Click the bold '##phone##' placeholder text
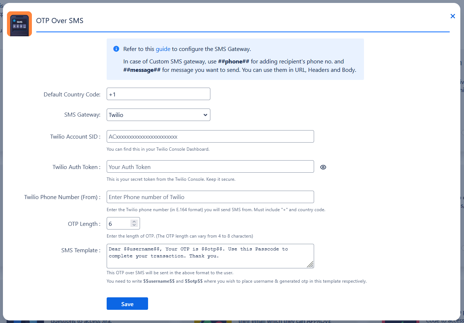 tap(233, 61)
